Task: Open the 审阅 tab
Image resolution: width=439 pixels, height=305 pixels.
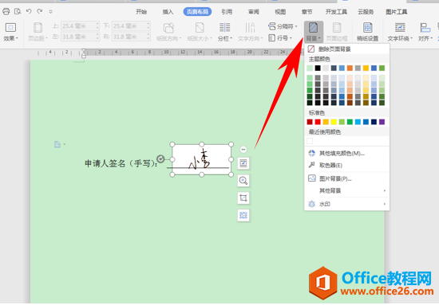Action: [253, 12]
